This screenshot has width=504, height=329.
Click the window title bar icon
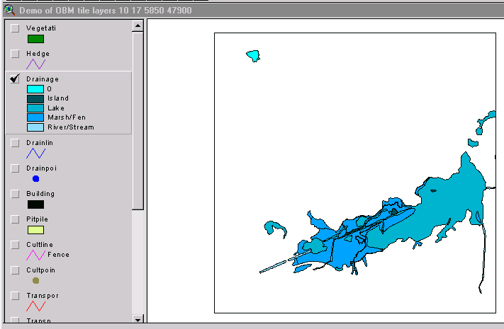coord(10,11)
